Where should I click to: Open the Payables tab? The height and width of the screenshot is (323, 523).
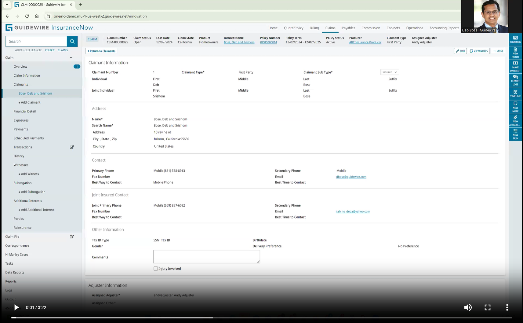(348, 28)
